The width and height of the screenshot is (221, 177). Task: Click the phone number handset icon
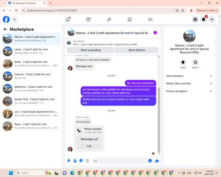click(x=79, y=130)
